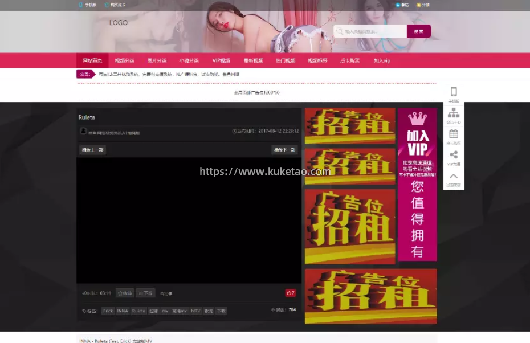Open the 视频标签 nav item
This screenshot has width=530, height=343.
pos(318,60)
